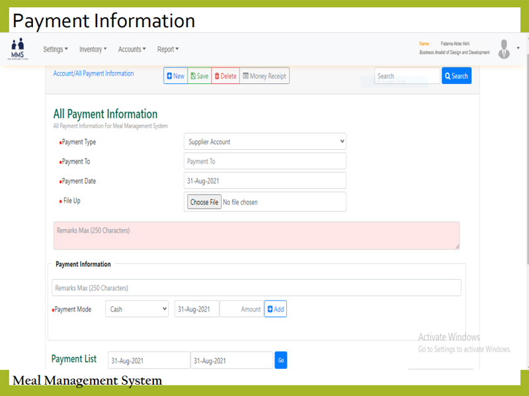Click the Amount input field
529x396 pixels.
click(242, 309)
